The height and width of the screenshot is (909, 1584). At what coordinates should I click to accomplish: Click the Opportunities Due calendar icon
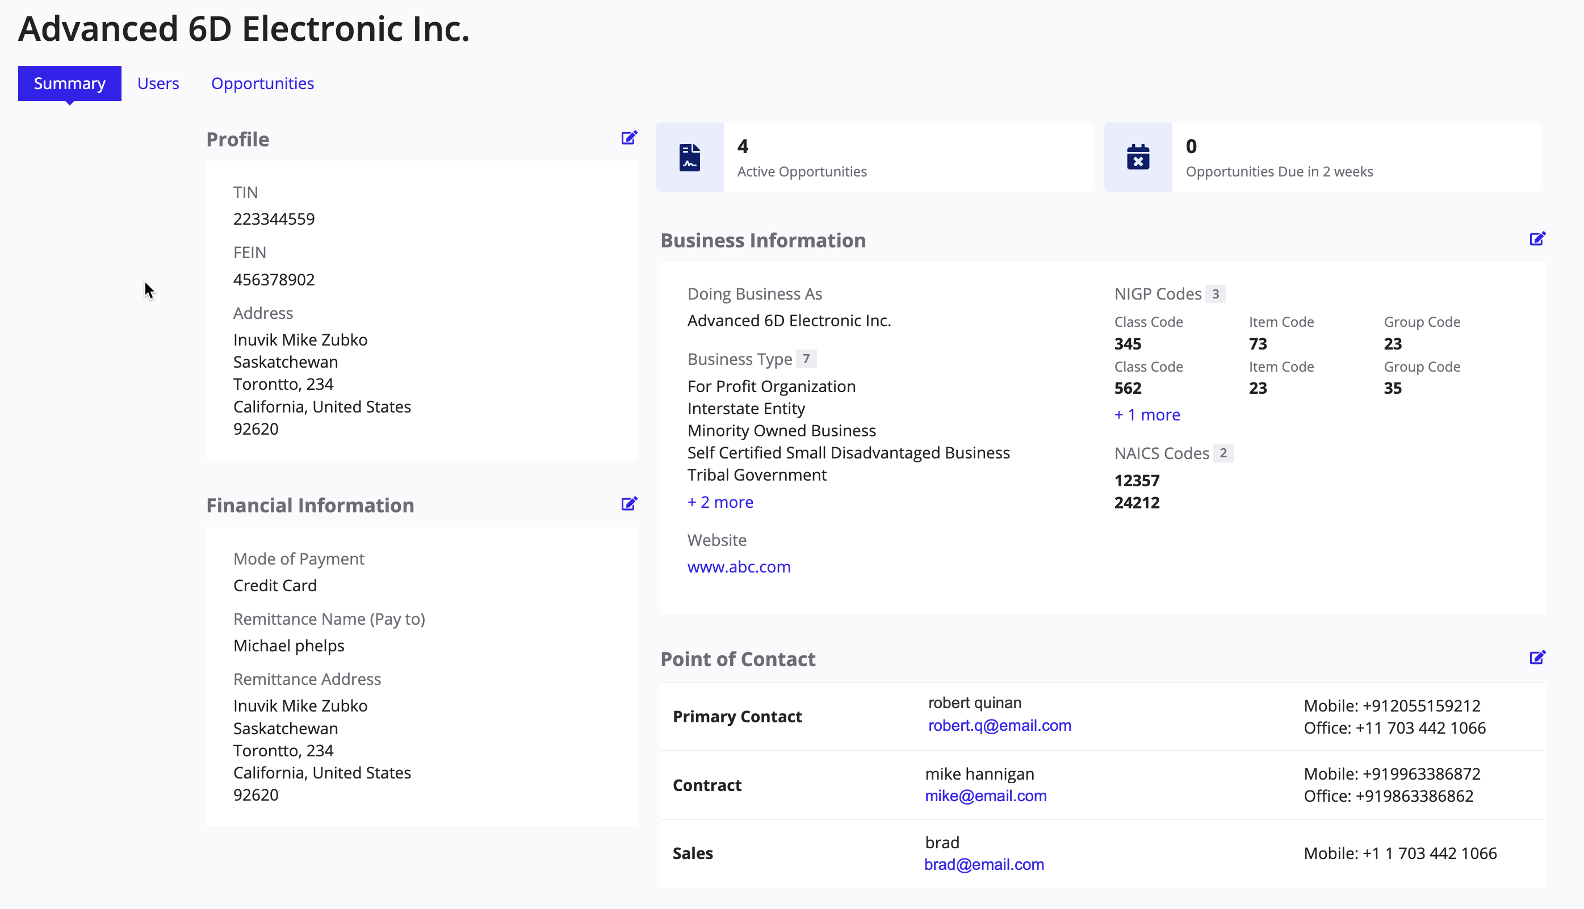[1138, 157]
